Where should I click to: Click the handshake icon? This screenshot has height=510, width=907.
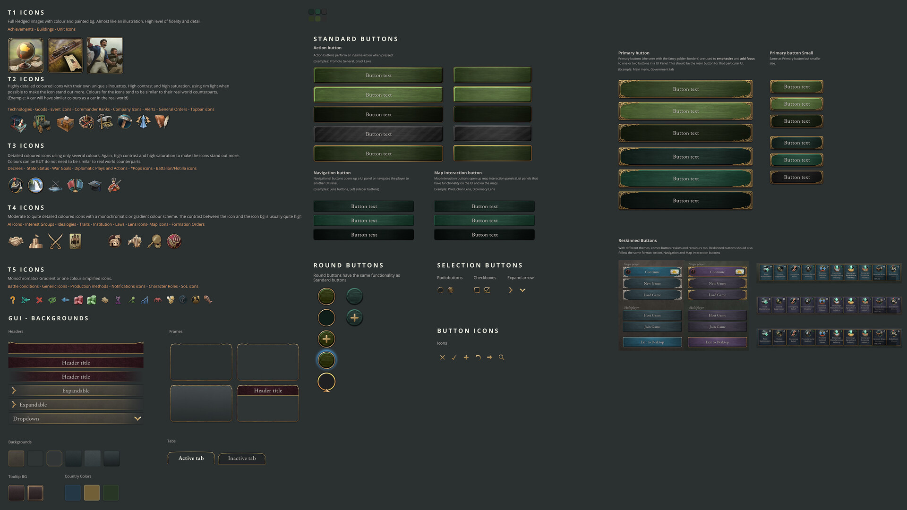pos(16,242)
